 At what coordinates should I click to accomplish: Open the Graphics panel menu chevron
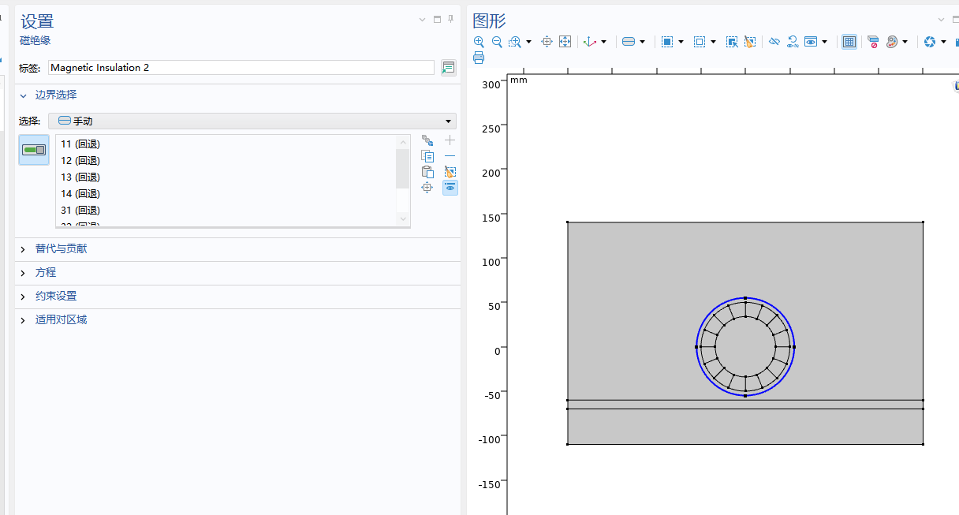[x=941, y=20]
